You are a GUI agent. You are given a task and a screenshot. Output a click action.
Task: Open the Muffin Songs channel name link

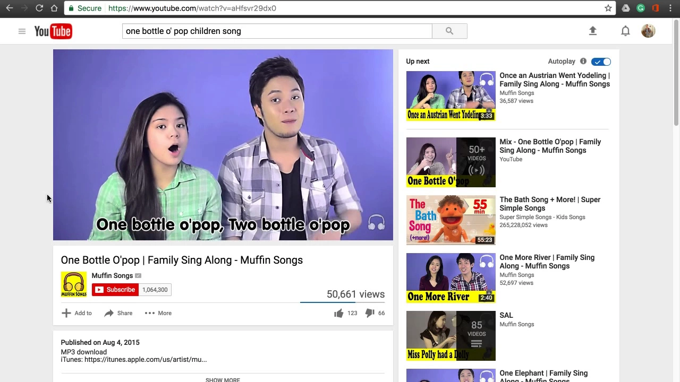click(x=112, y=275)
